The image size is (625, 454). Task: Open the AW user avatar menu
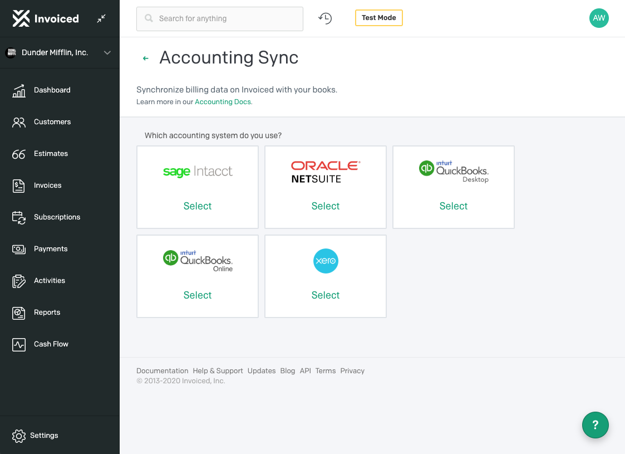click(x=599, y=18)
